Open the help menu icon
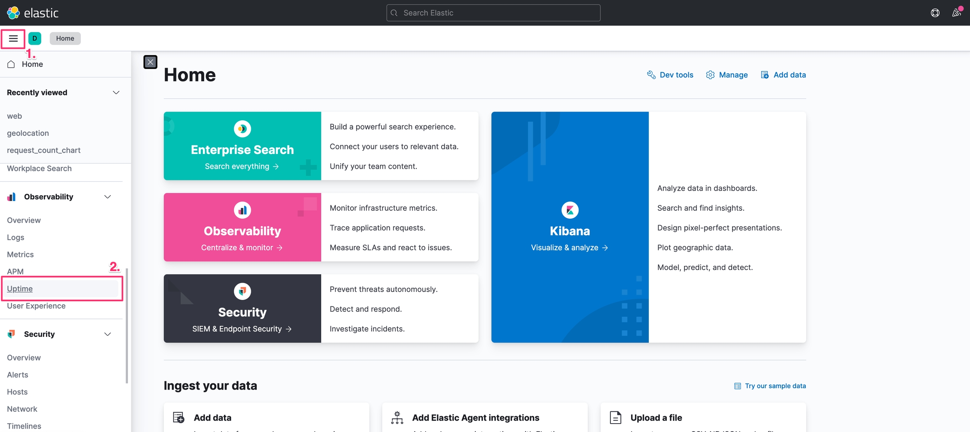Image resolution: width=970 pixels, height=432 pixels. [935, 13]
